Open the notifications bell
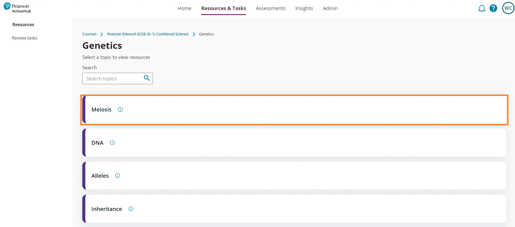515x227 pixels. [x=482, y=8]
